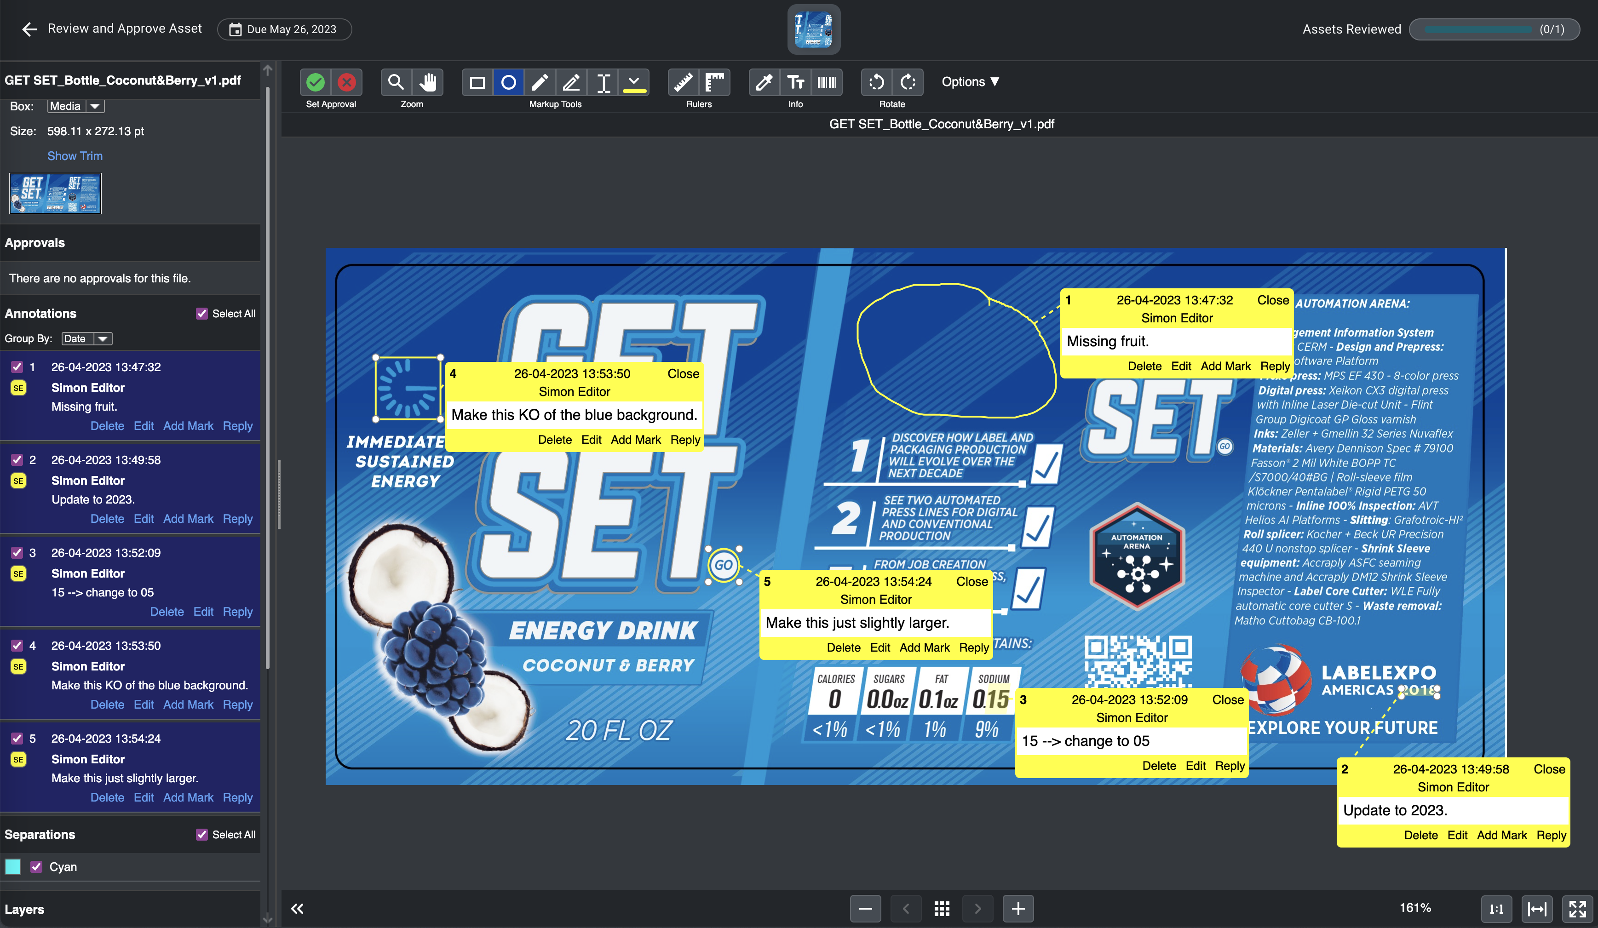Click Reply in Missing fruit note popup
This screenshot has height=928, width=1598.
pyautogui.click(x=1275, y=366)
